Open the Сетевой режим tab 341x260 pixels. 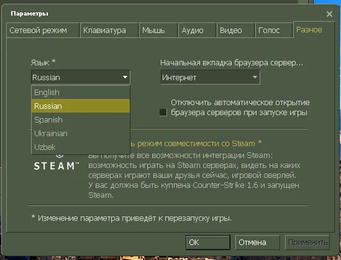pos(43,30)
